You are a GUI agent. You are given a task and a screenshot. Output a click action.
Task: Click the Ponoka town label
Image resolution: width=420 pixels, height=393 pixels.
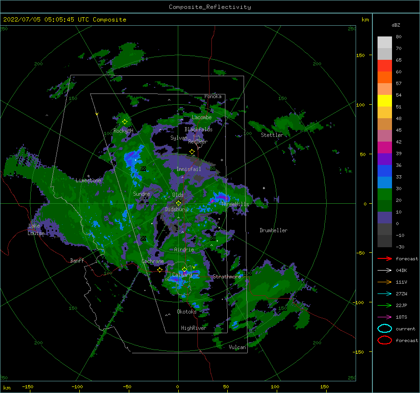click(213, 96)
